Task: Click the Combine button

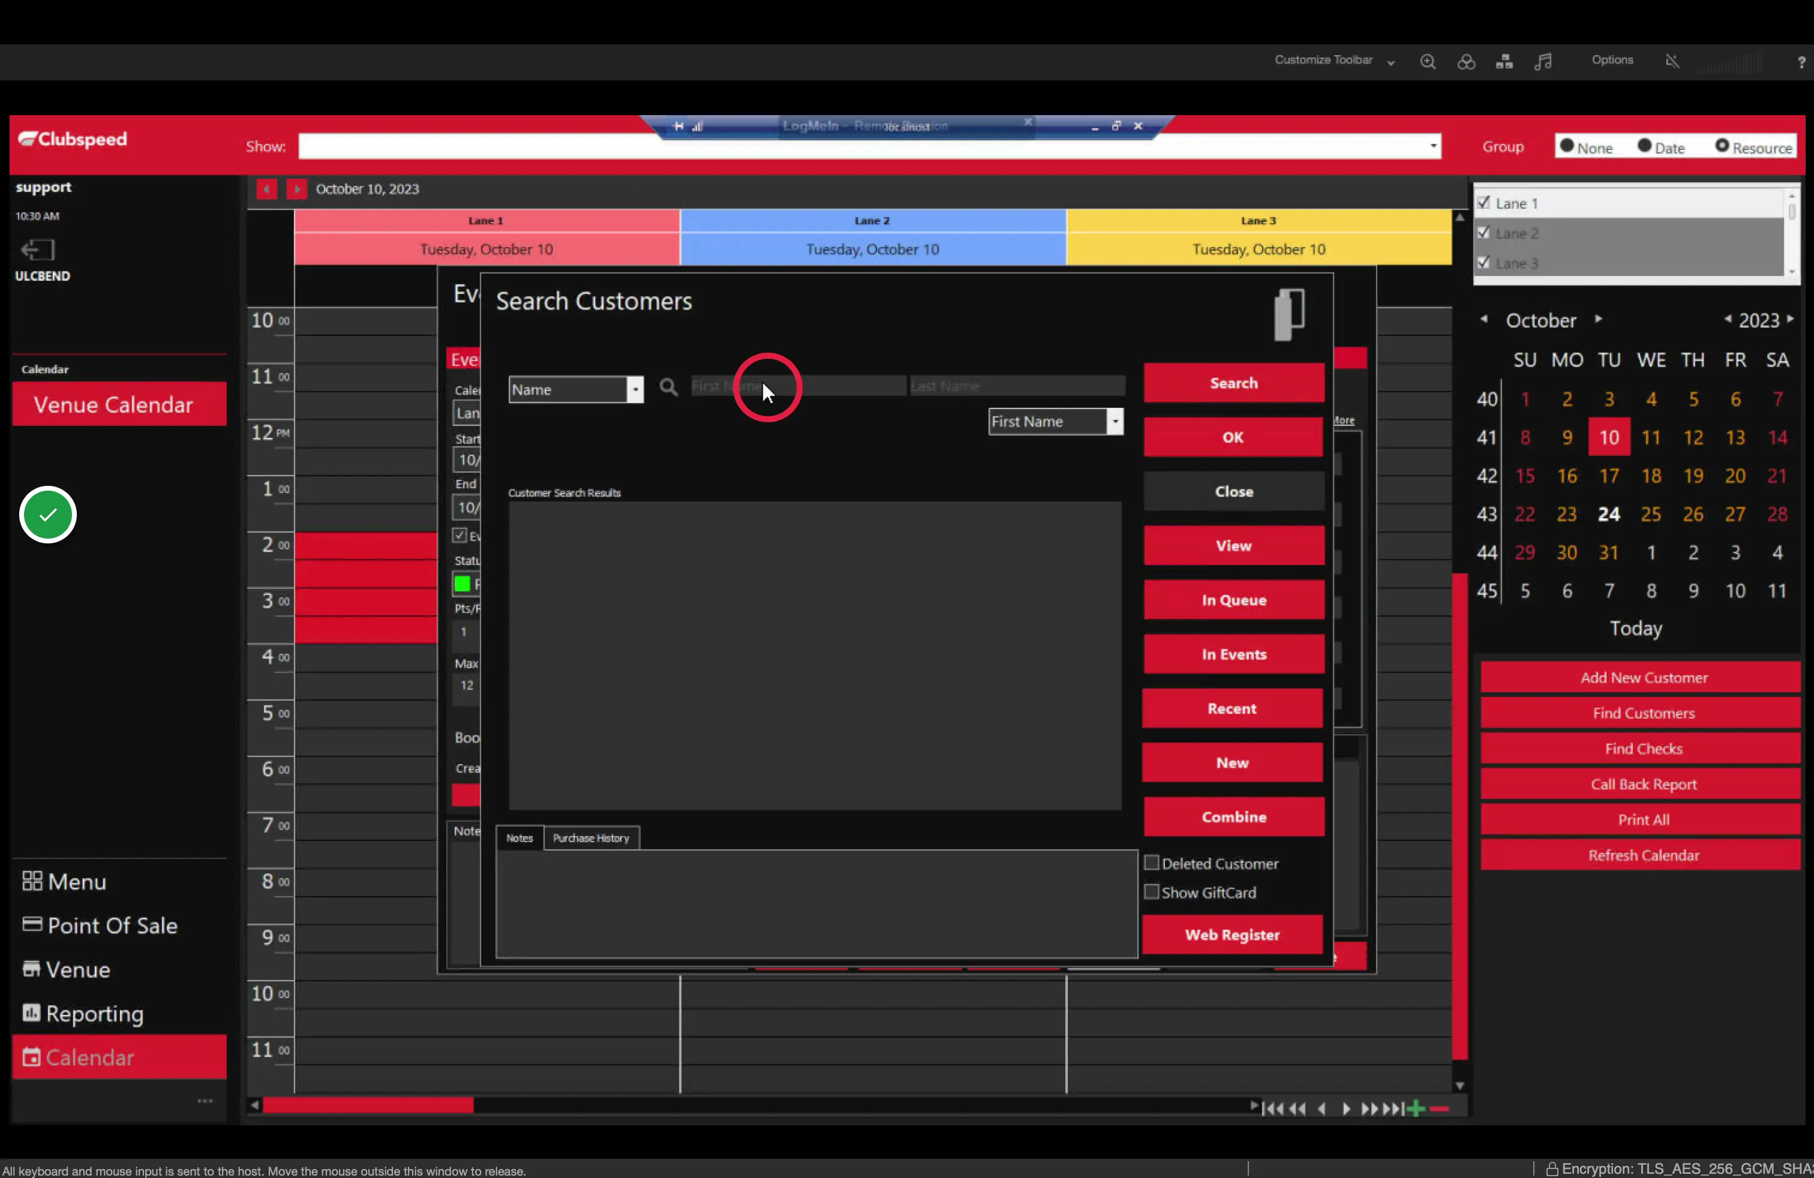Action: (1233, 817)
